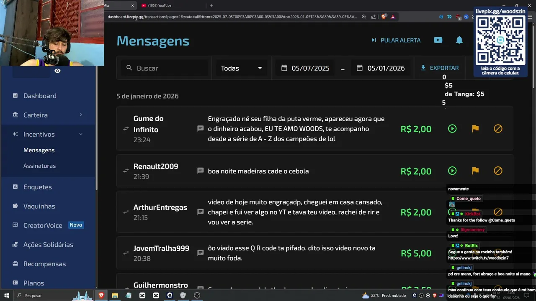Click the Pesquisar taskbar search box

point(54,295)
